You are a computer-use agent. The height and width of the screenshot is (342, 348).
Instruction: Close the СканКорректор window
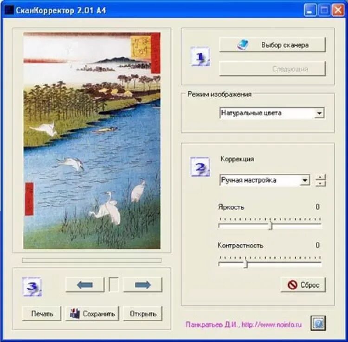click(338, 10)
